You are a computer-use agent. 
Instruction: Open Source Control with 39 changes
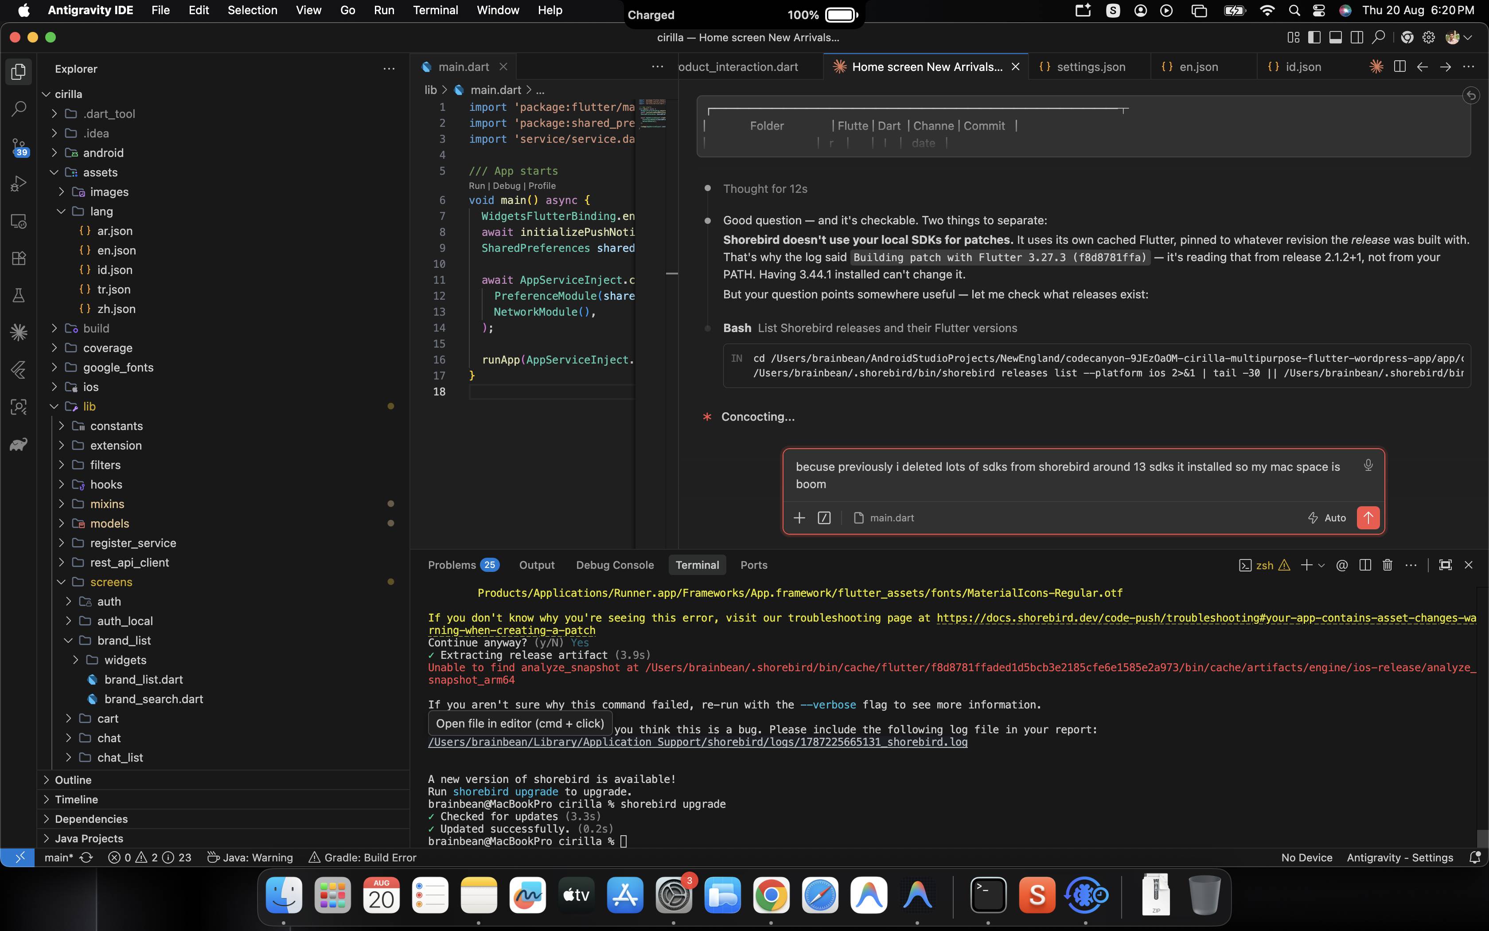[x=19, y=147]
